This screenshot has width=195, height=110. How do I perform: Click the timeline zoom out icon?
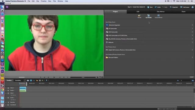(x=178, y=81)
